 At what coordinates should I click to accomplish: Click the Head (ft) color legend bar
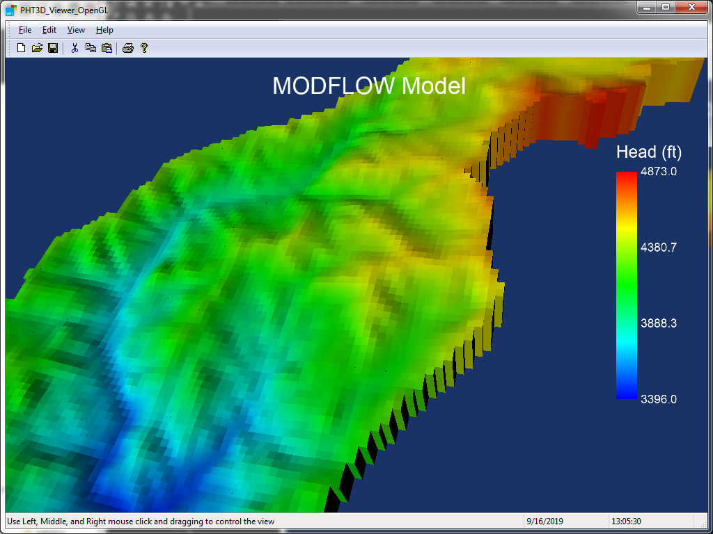(627, 285)
